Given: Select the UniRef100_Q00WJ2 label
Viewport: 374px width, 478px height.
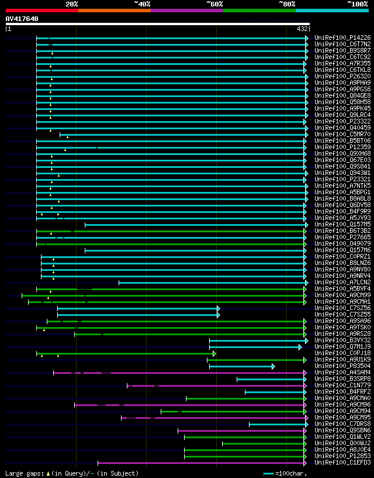Looking at the screenshot, I should coord(342,443).
